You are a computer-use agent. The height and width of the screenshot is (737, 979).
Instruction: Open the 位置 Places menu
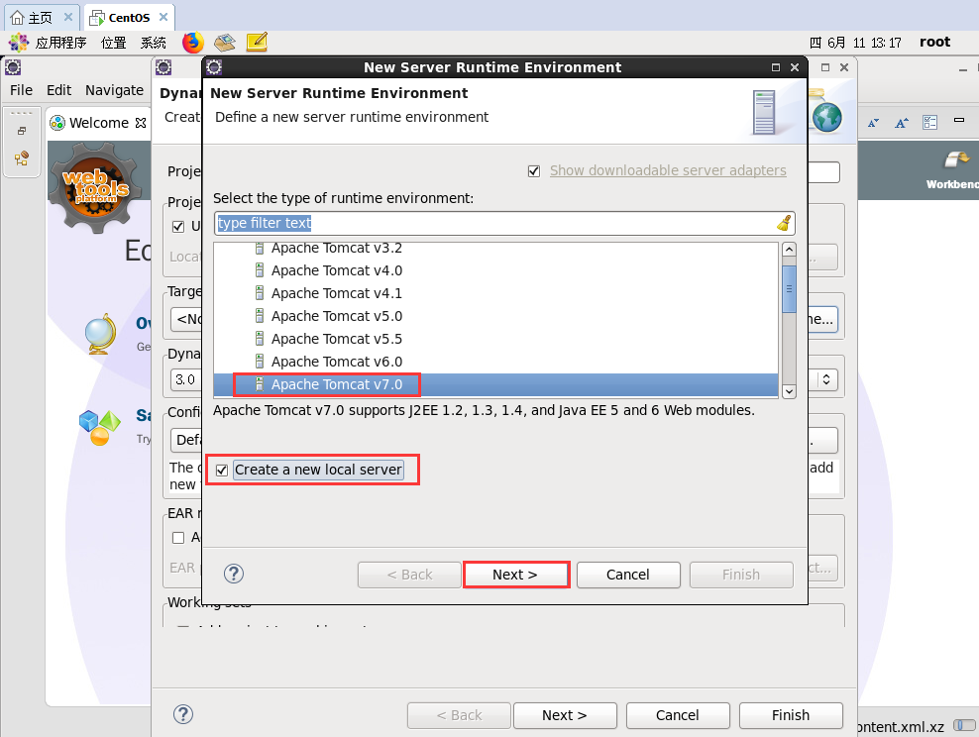pos(114,43)
